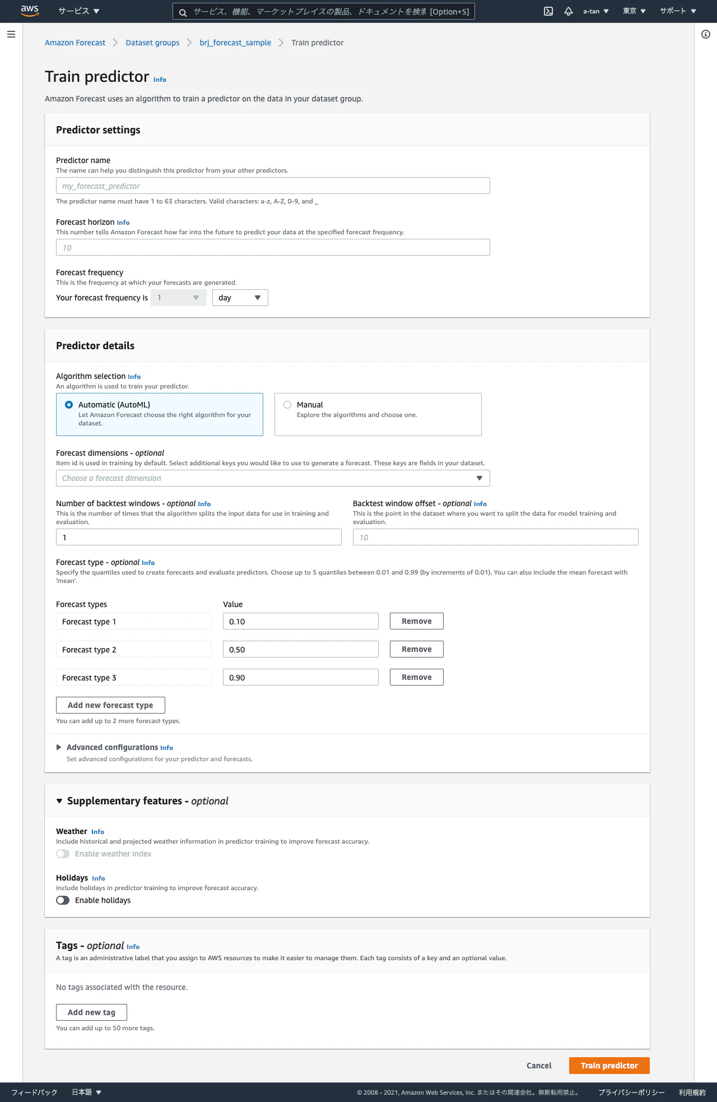The image size is (717, 1102).
Task: Open Info link next to Train predictor title
Action: pos(160,80)
